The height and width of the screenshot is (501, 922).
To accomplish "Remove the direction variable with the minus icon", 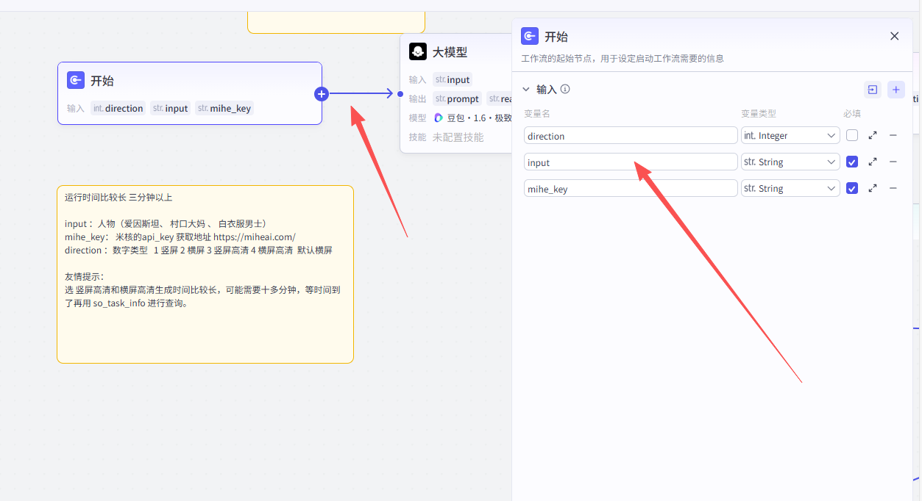I will coord(893,136).
